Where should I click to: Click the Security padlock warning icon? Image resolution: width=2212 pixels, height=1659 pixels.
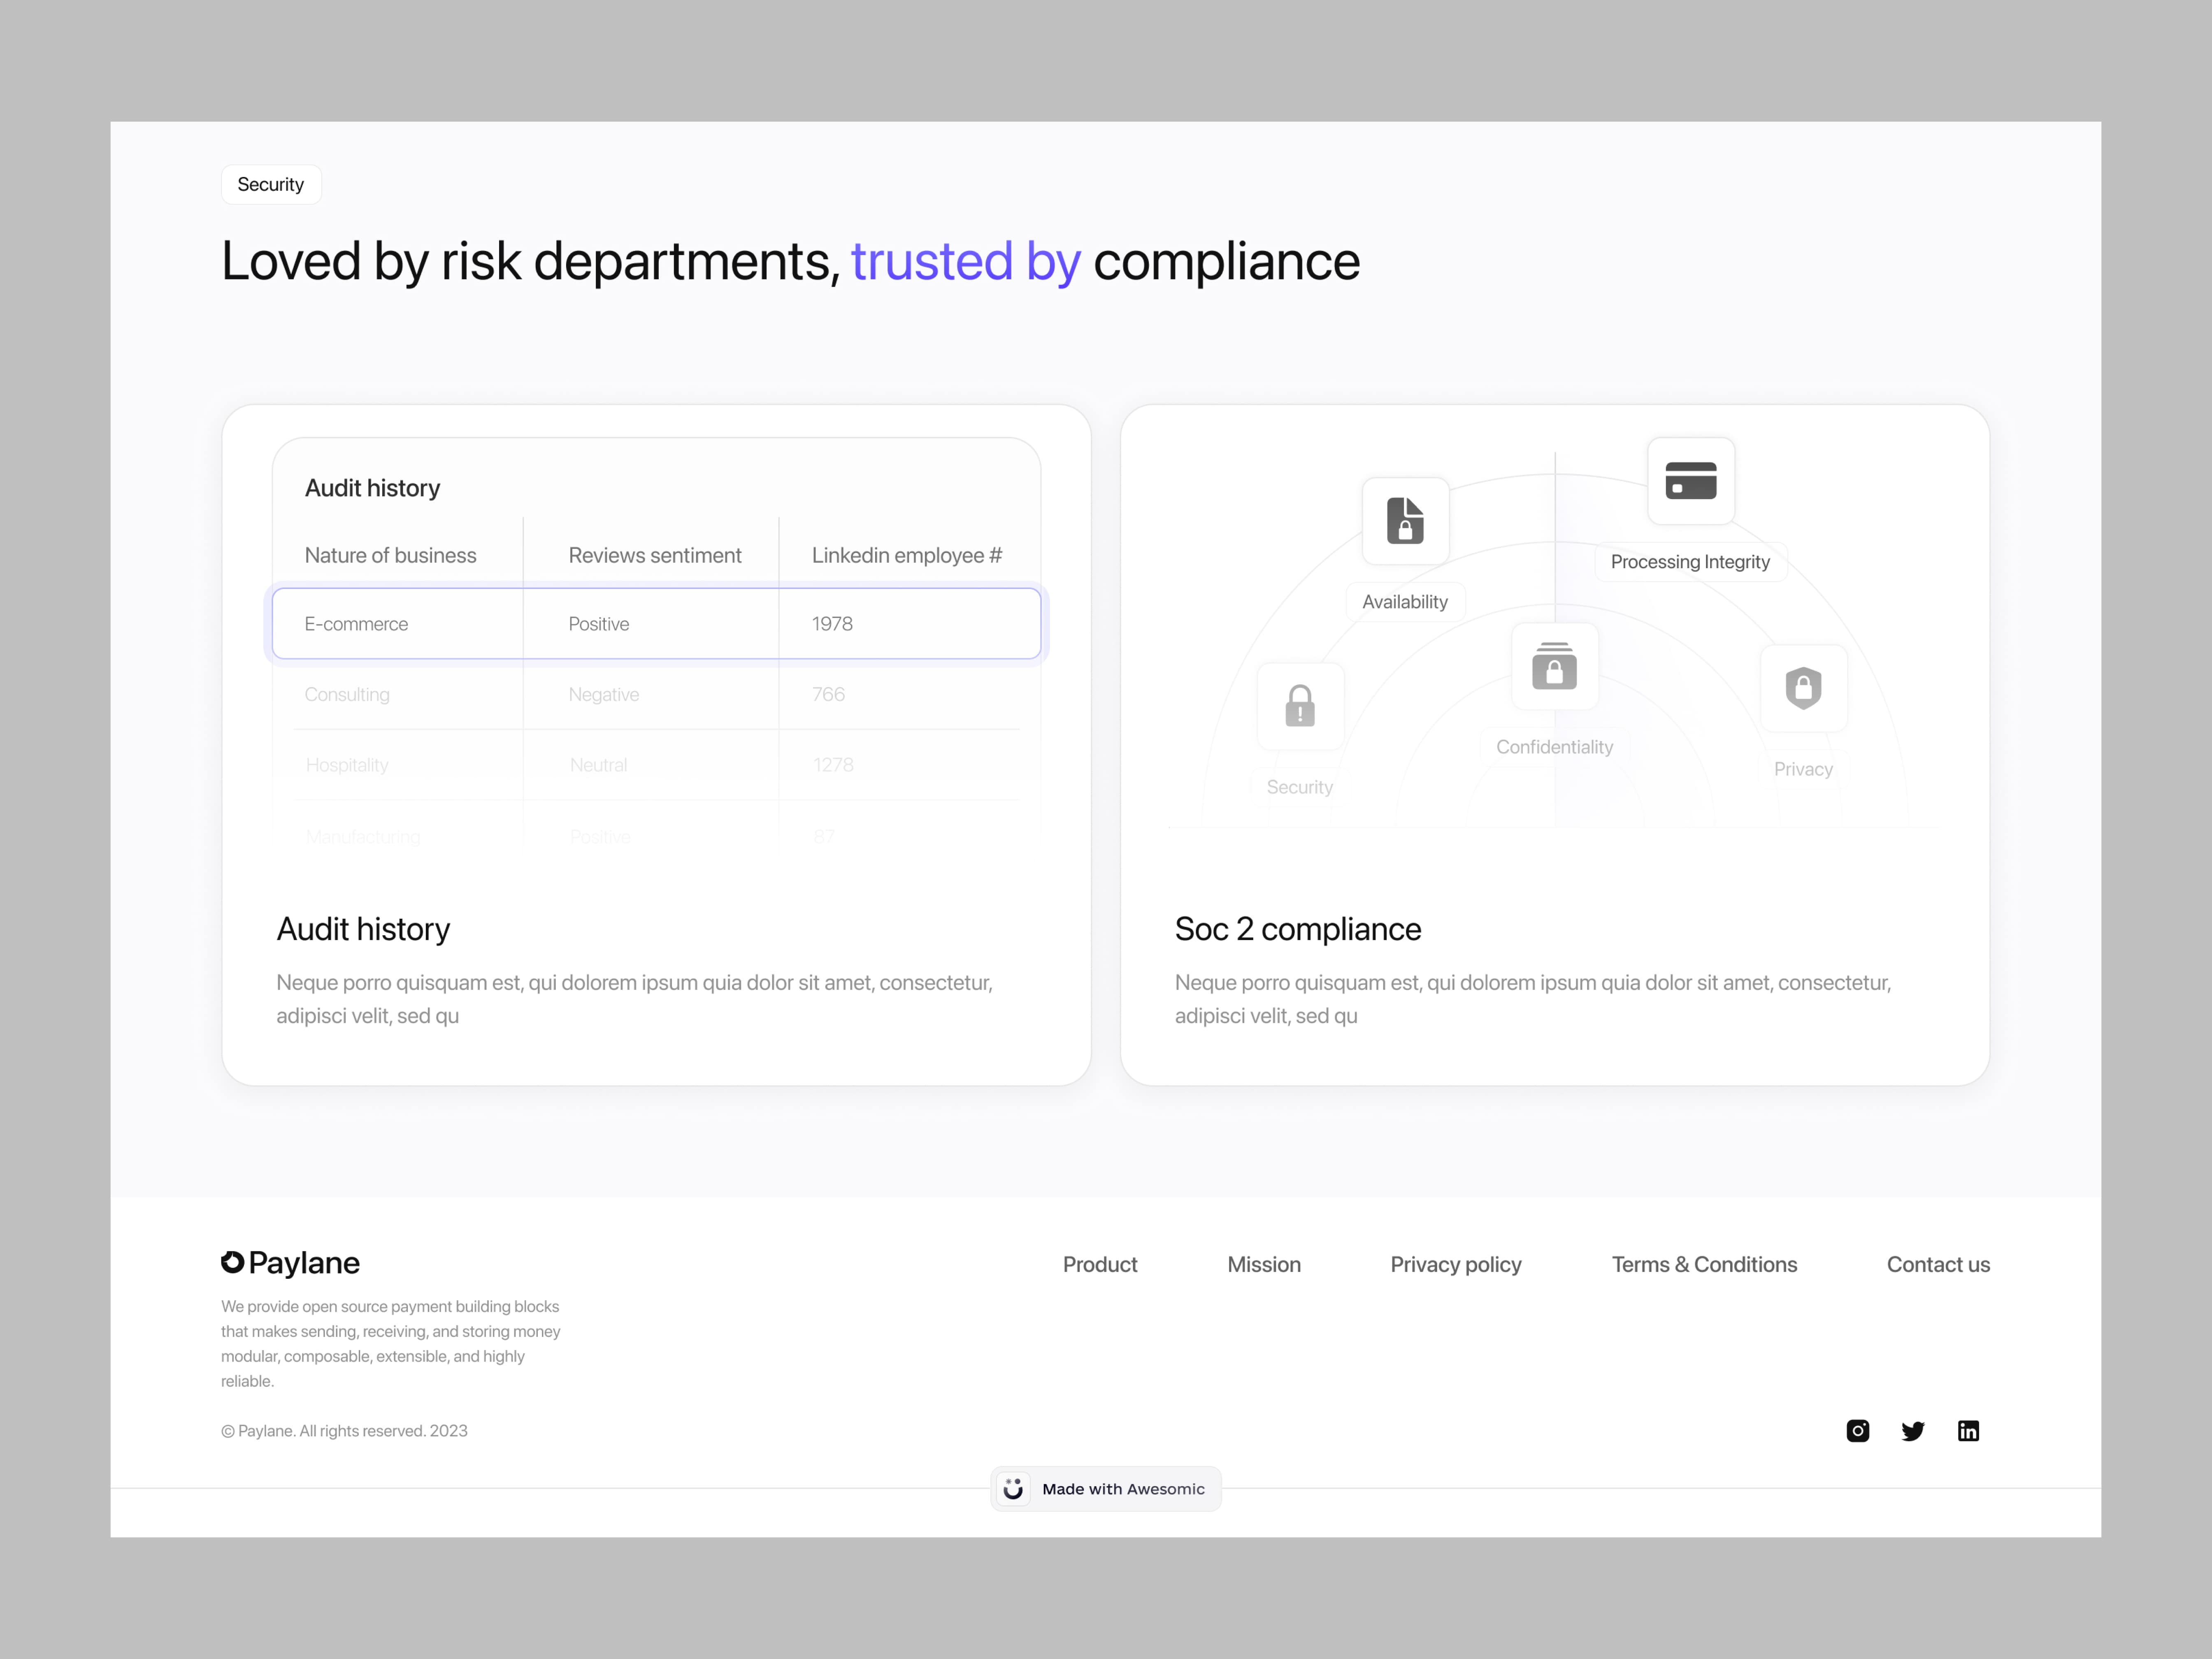tap(1300, 706)
